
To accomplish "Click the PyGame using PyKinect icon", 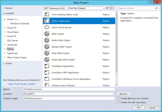I will (47, 84).
